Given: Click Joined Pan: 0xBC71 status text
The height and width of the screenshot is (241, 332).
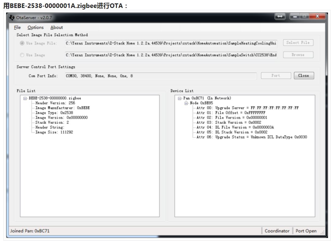Looking at the screenshot, I should pos(30,231).
